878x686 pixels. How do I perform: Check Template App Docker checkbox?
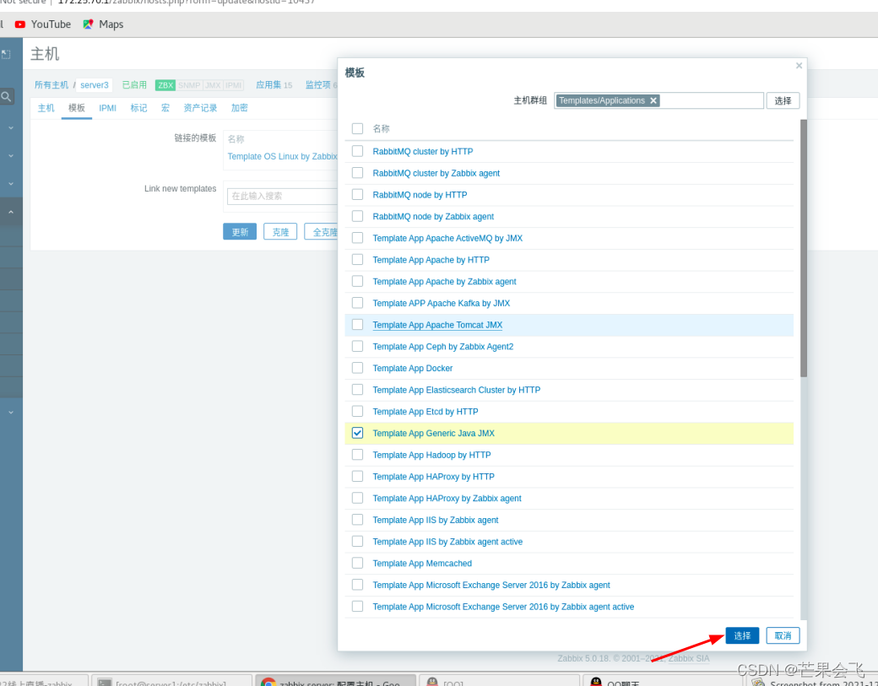(x=357, y=368)
